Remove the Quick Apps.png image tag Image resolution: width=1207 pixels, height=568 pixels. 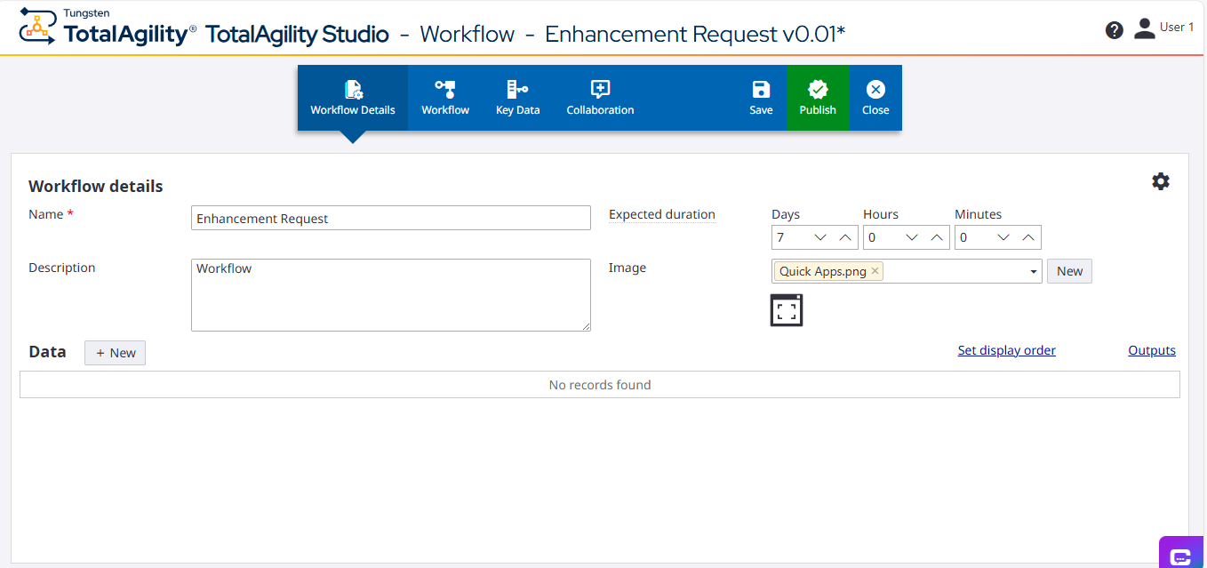click(875, 271)
